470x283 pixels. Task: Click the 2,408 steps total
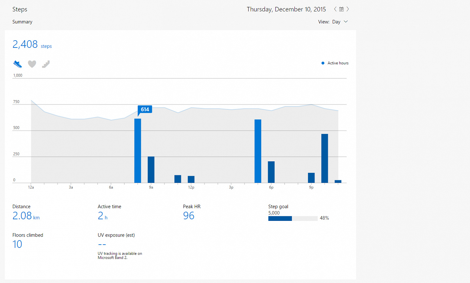coord(32,44)
